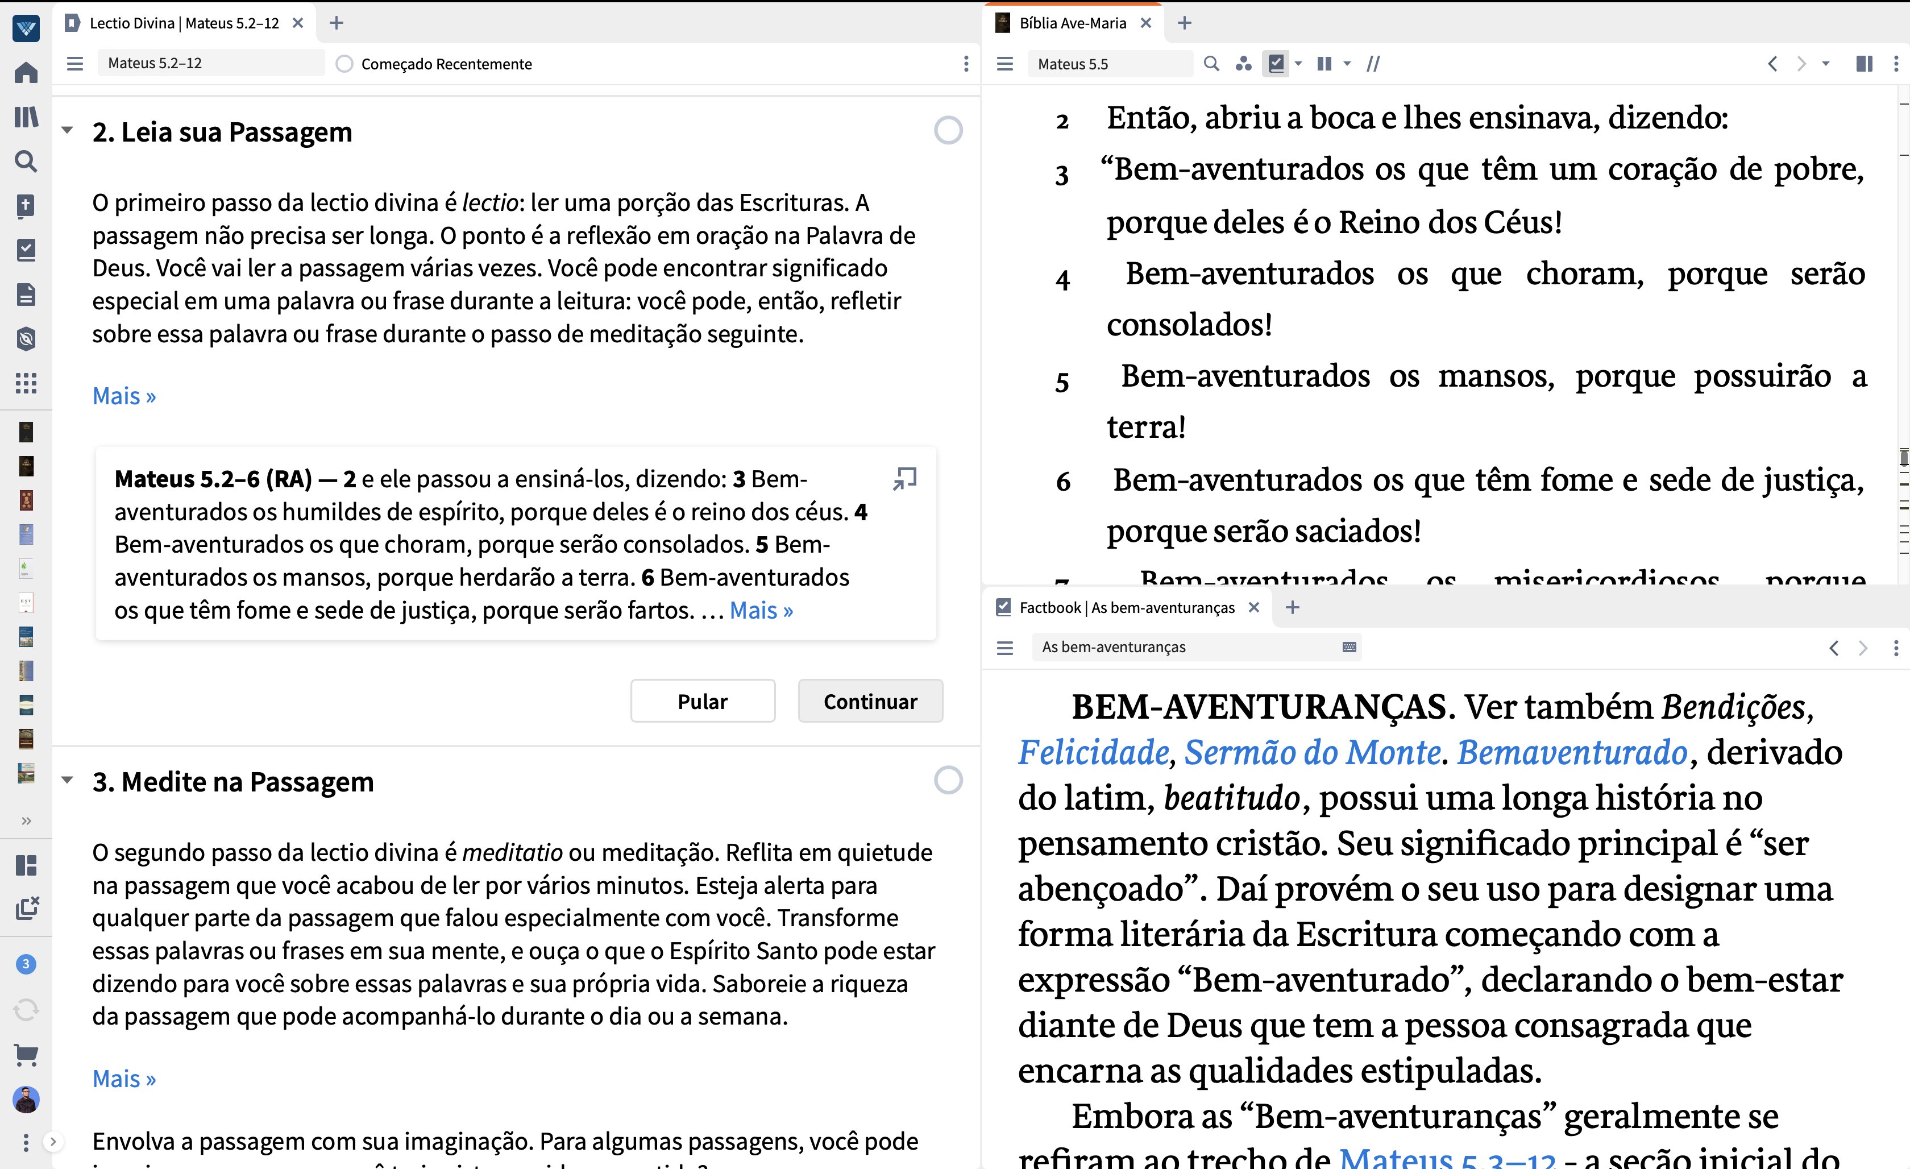Open the Factbook panel hamburger menu
1910x1169 pixels.
click(1004, 647)
